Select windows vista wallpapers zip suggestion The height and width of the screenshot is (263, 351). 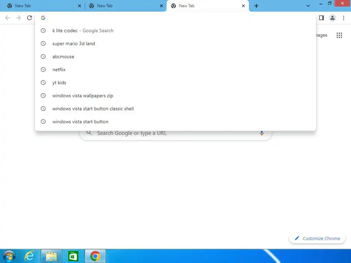(175, 96)
